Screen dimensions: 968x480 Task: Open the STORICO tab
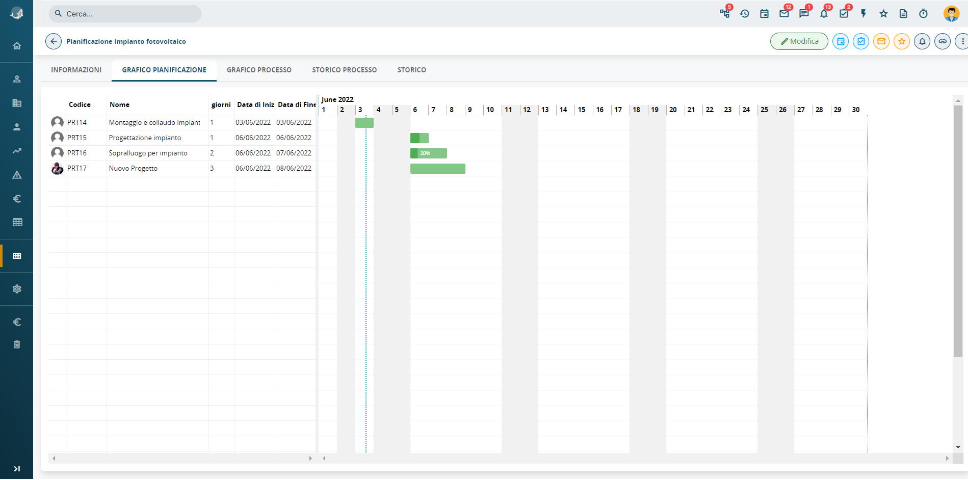click(412, 70)
